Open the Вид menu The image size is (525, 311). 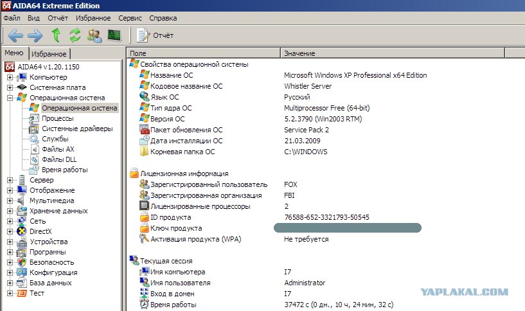coord(33,18)
